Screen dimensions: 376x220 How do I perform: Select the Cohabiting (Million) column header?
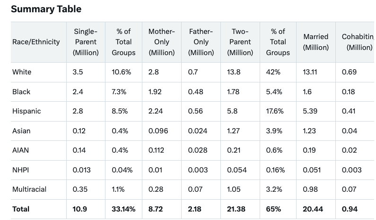357,42
